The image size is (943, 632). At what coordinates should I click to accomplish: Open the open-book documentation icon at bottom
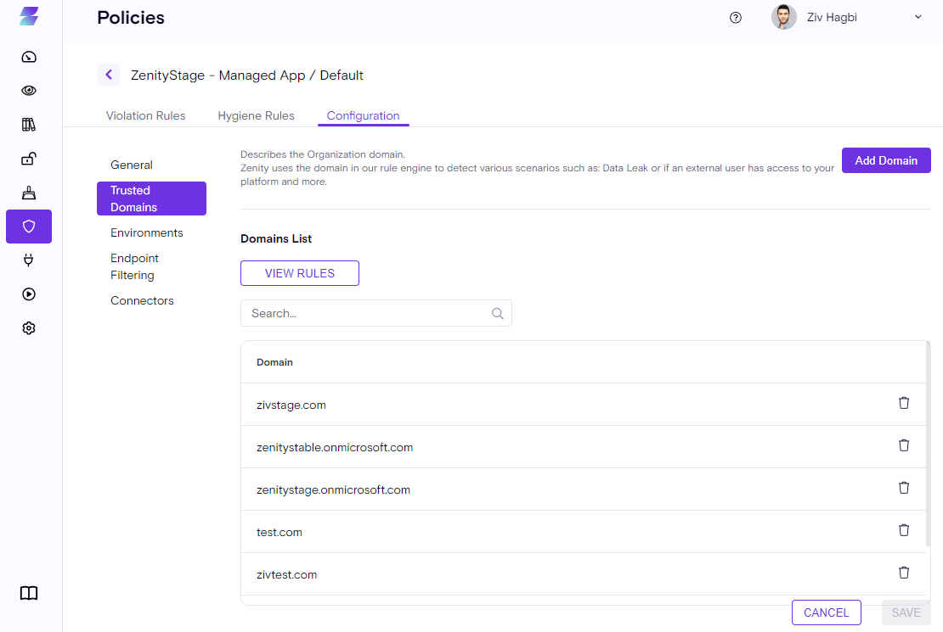point(29,593)
